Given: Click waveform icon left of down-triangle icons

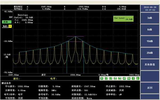Looking at the screenshot, I should coord(111,79).
